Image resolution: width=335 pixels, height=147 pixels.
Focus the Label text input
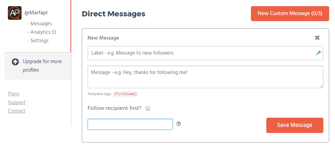tap(202, 53)
